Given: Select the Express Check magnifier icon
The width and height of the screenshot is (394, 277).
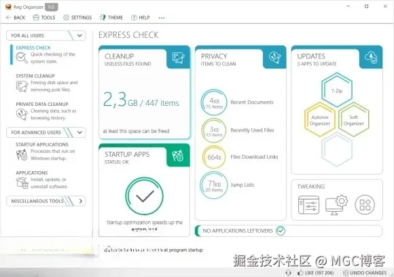Looking at the screenshot, I should (x=22, y=58).
